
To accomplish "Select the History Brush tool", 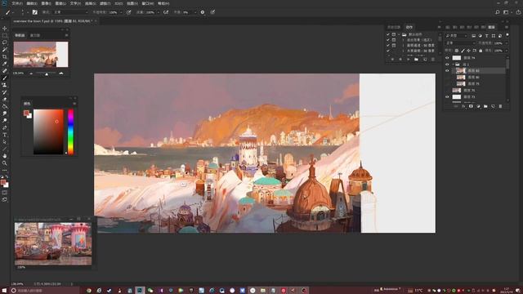I will coord(5,92).
